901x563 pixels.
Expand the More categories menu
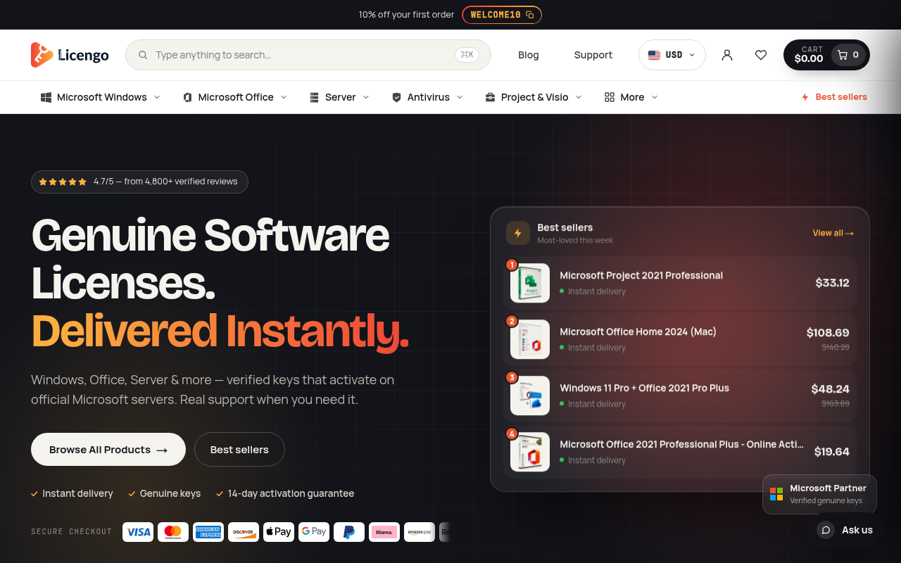pyautogui.click(x=631, y=97)
